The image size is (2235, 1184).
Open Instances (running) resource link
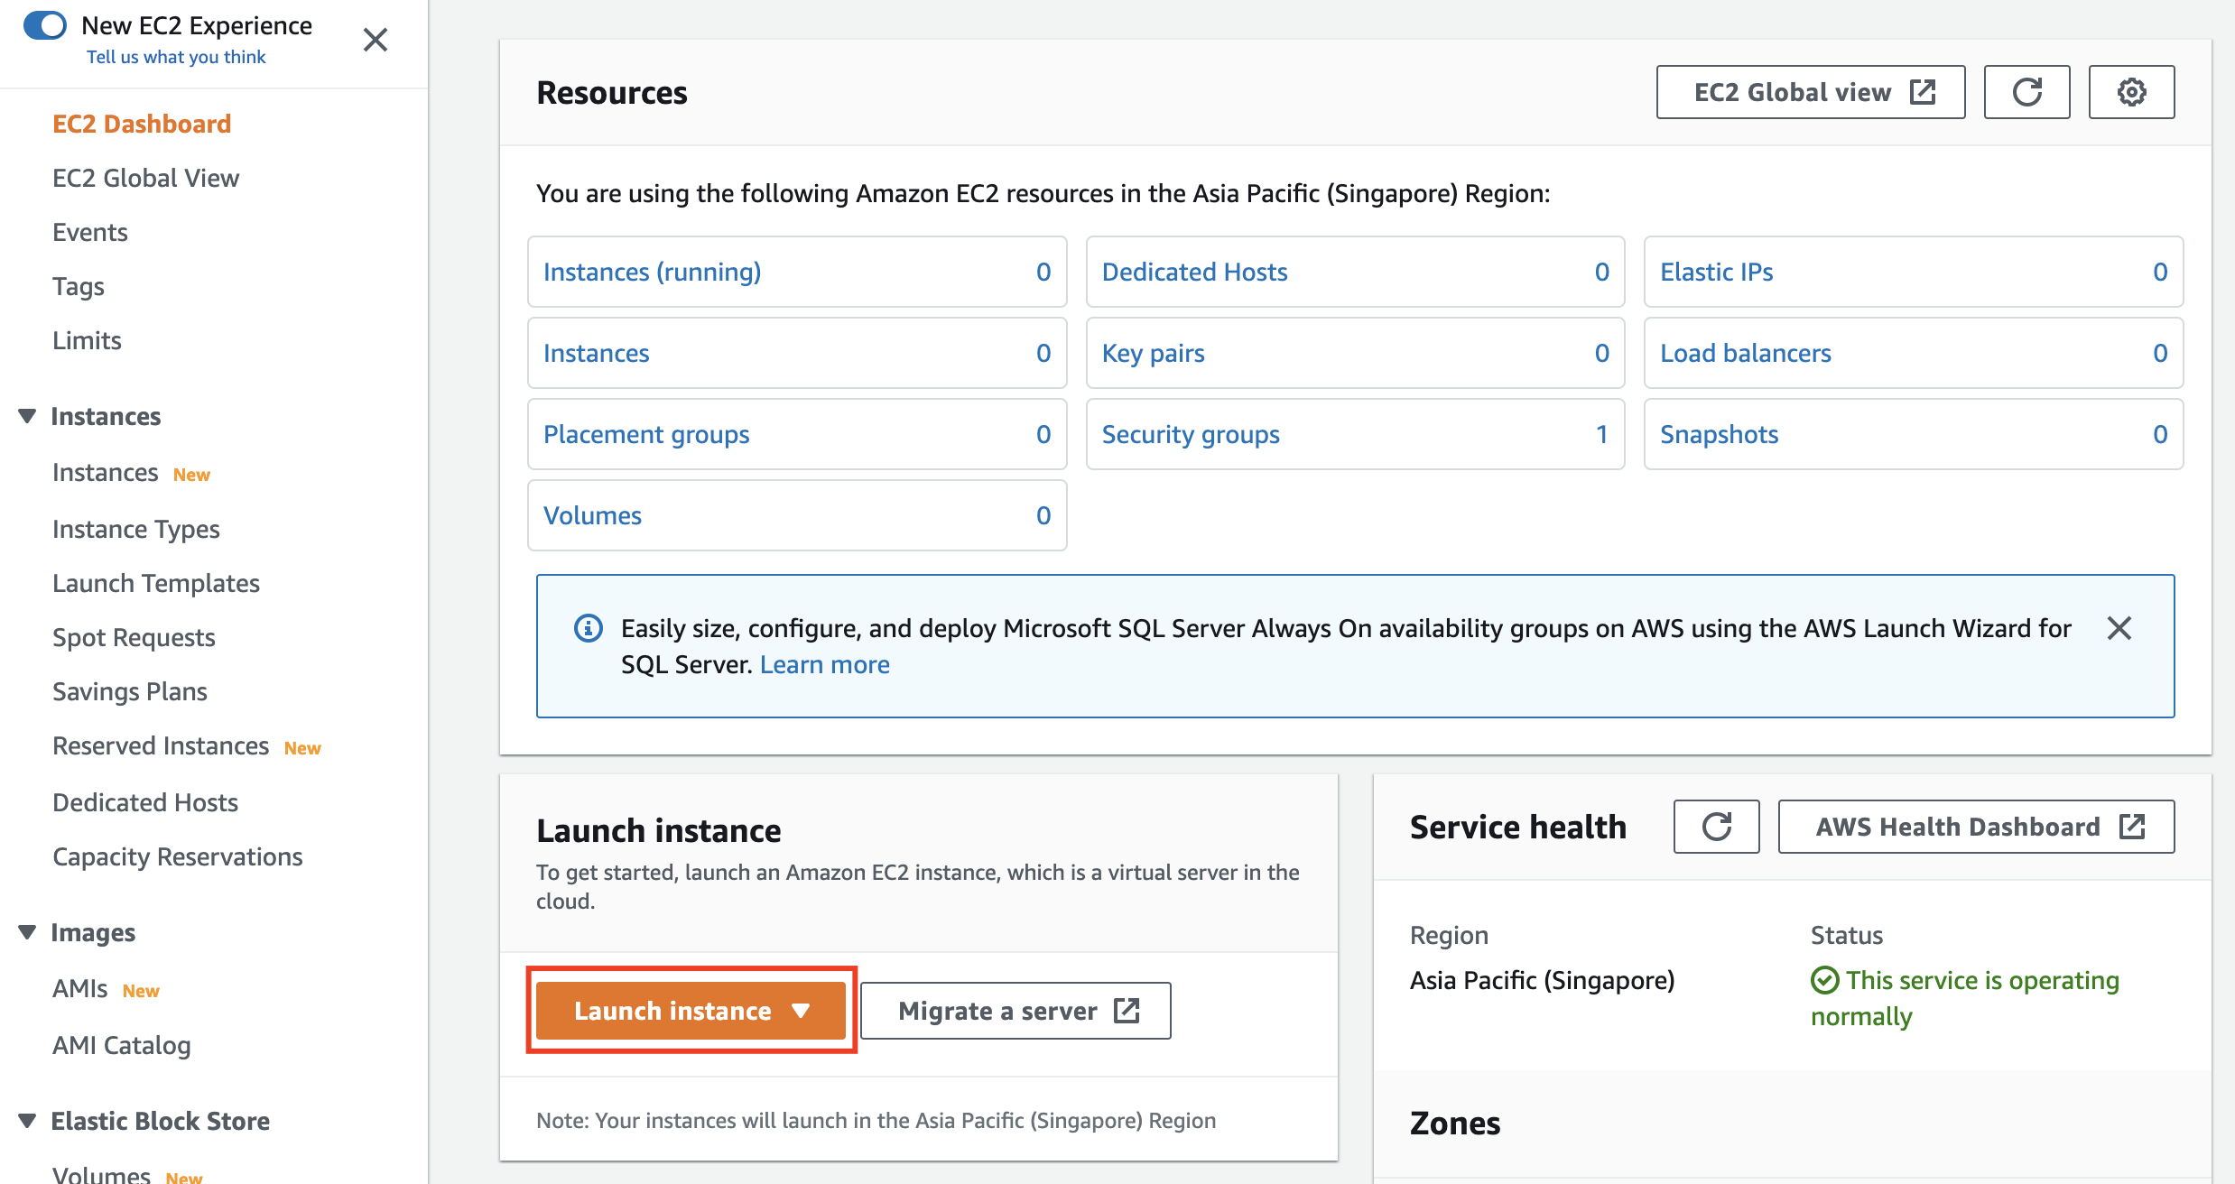tap(652, 272)
